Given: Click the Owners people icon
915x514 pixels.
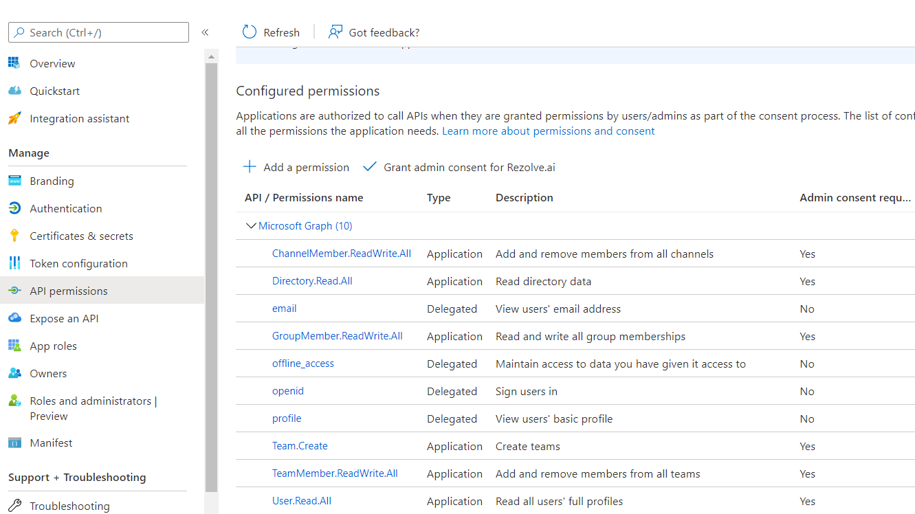Looking at the screenshot, I should (x=14, y=373).
